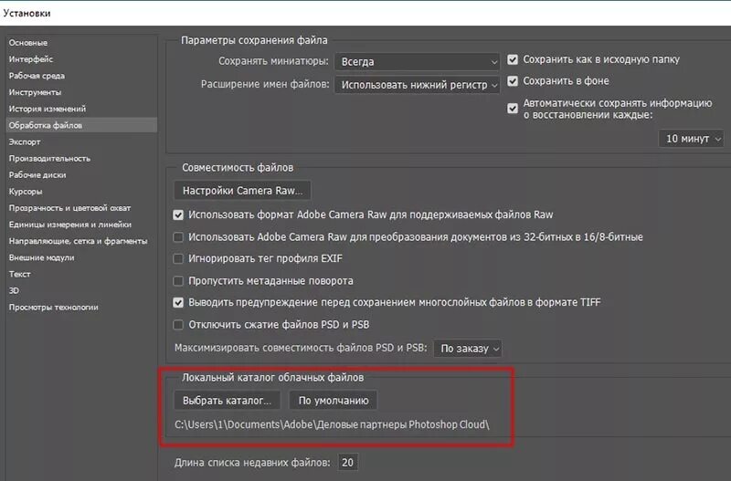Select Направляющие, сетка и фрагменты
The image size is (731, 481).
78,241
